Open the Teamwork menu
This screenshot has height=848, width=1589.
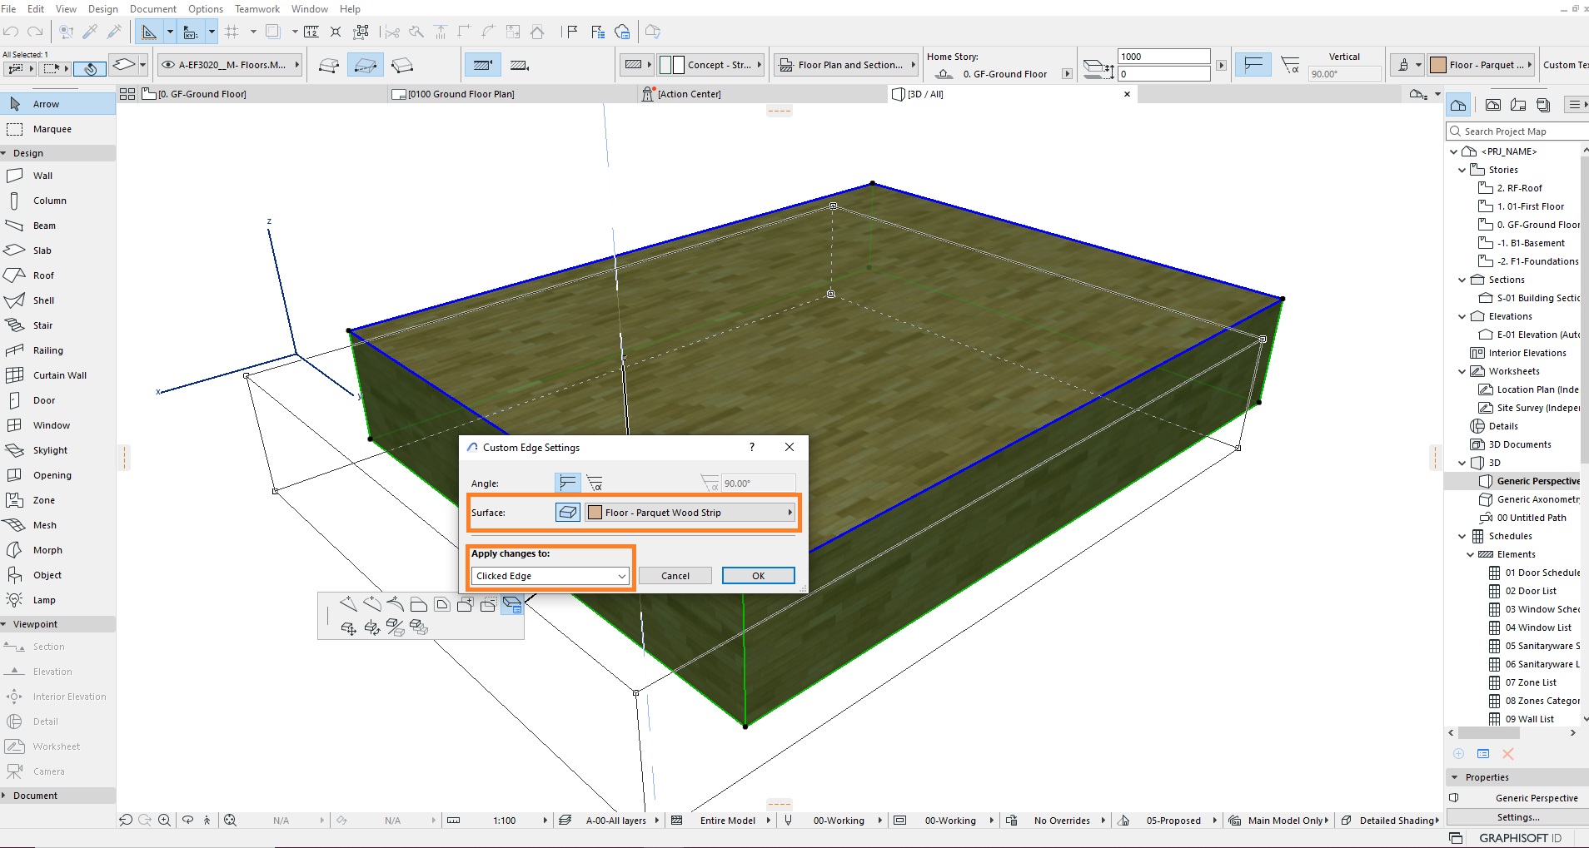pyautogui.click(x=257, y=9)
